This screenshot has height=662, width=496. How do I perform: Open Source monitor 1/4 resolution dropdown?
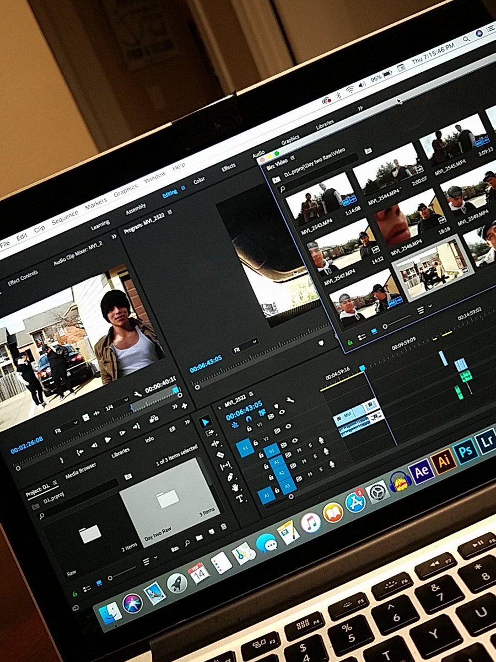(x=117, y=405)
